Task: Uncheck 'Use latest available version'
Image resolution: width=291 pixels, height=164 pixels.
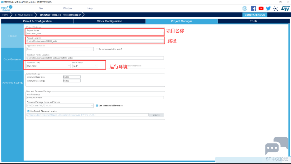Action: coord(97,106)
